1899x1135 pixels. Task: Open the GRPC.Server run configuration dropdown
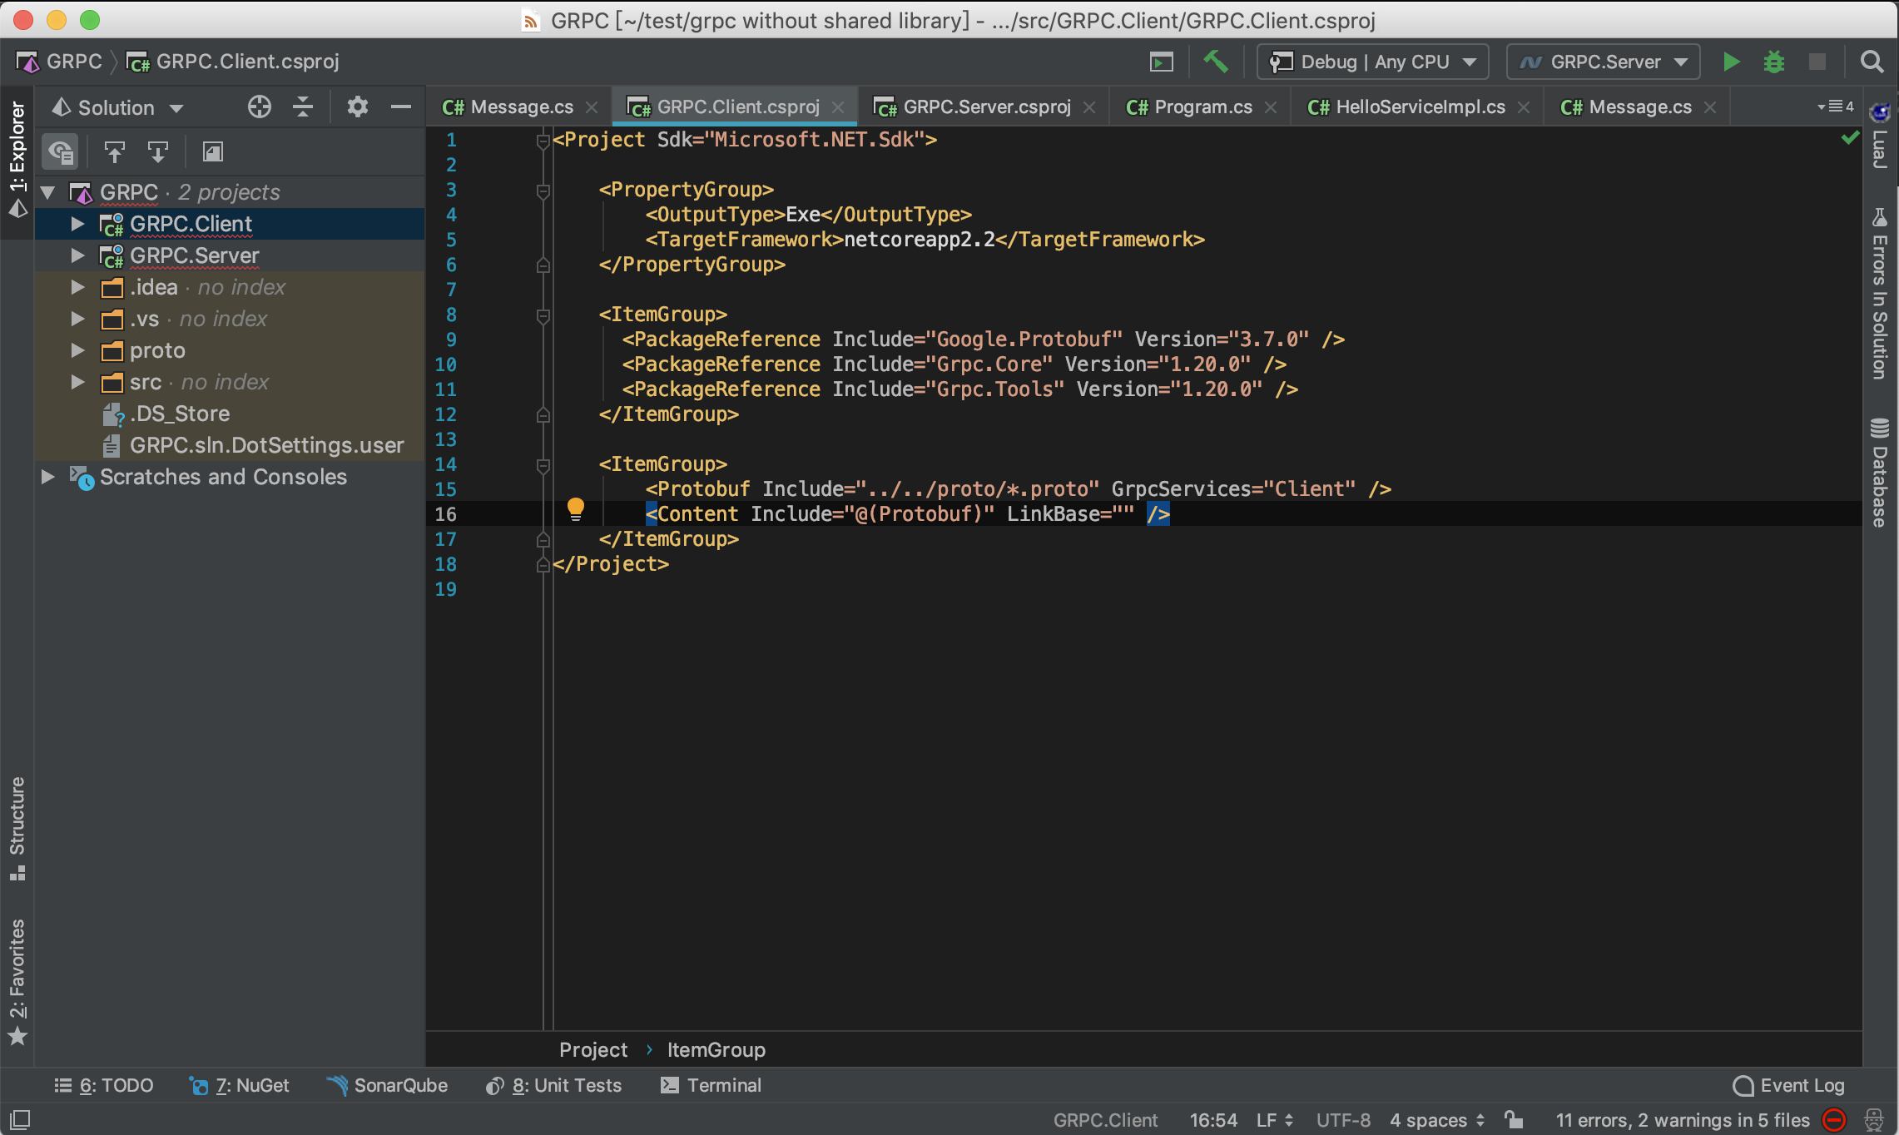1604,62
